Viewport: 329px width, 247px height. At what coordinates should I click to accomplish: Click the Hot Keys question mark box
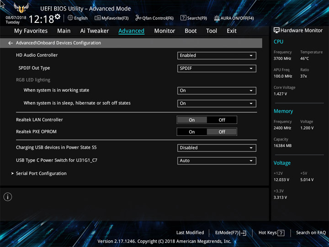pos(281,233)
